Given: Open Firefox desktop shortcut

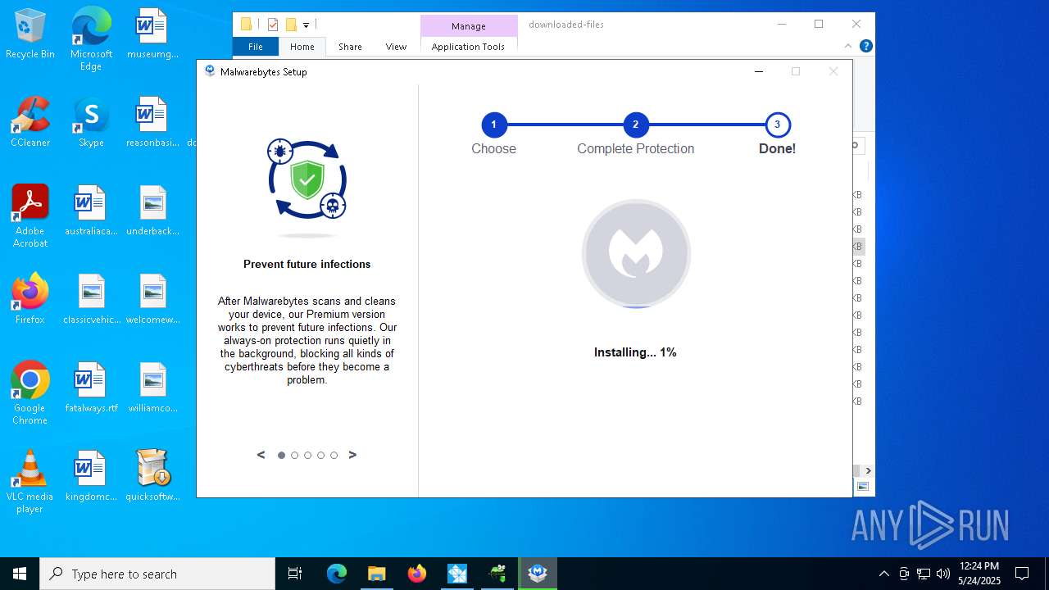Looking at the screenshot, I should point(30,300).
